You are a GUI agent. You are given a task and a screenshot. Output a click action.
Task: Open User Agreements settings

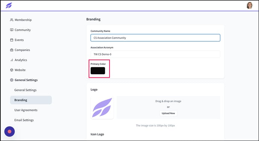point(26,110)
